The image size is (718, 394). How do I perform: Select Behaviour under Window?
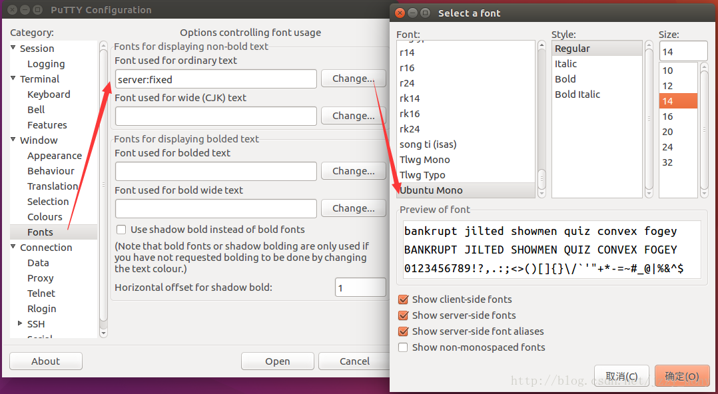pyautogui.click(x=51, y=170)
